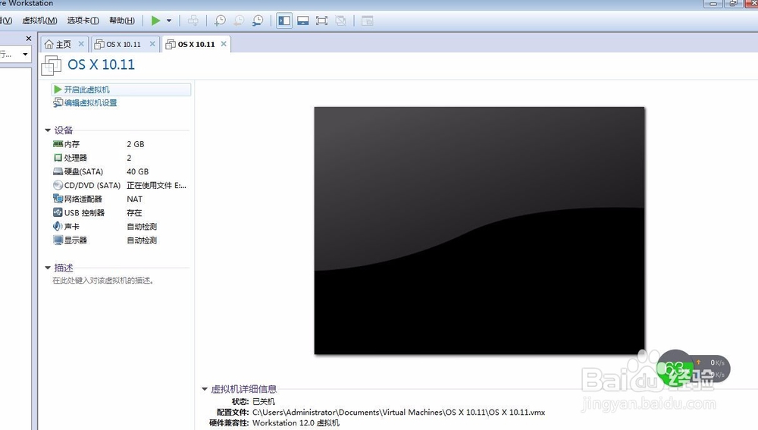The image size is (758, 430).
Task: Click the processor count value 2
Action: pos(129,158)
